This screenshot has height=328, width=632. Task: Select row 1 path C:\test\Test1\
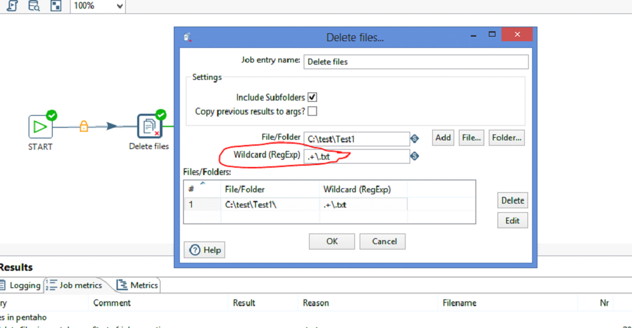270,204
